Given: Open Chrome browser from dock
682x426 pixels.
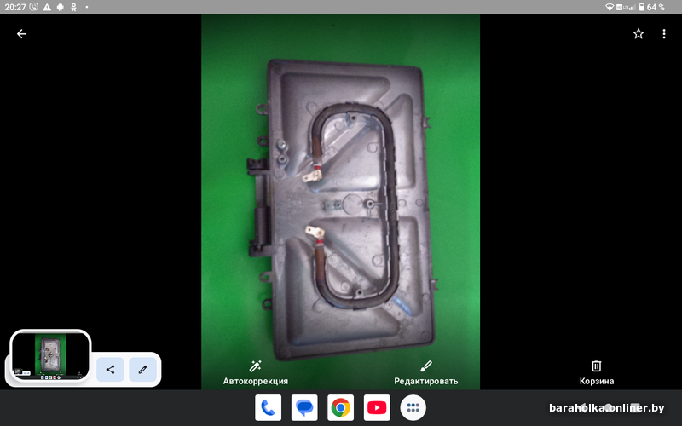Looking at the screenshot, I should point(340,408).
